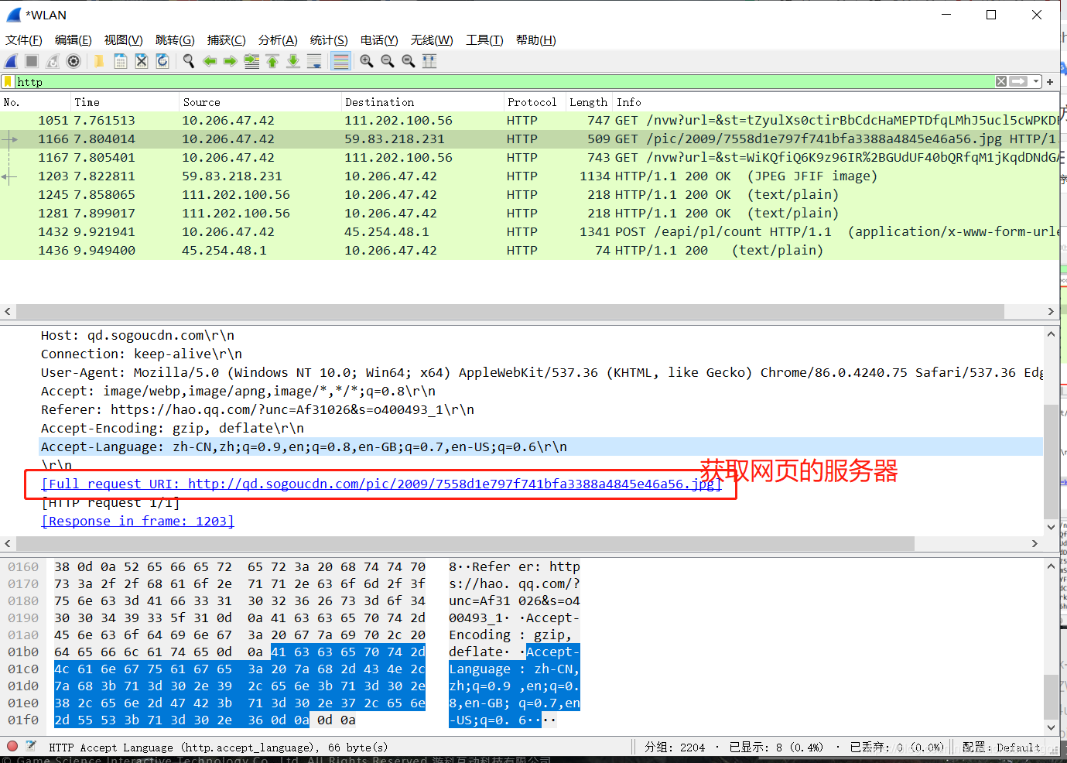Screen dimensions: 1067x763
Task: Open the 捕获(C) menu
Action: pos(227,40)
